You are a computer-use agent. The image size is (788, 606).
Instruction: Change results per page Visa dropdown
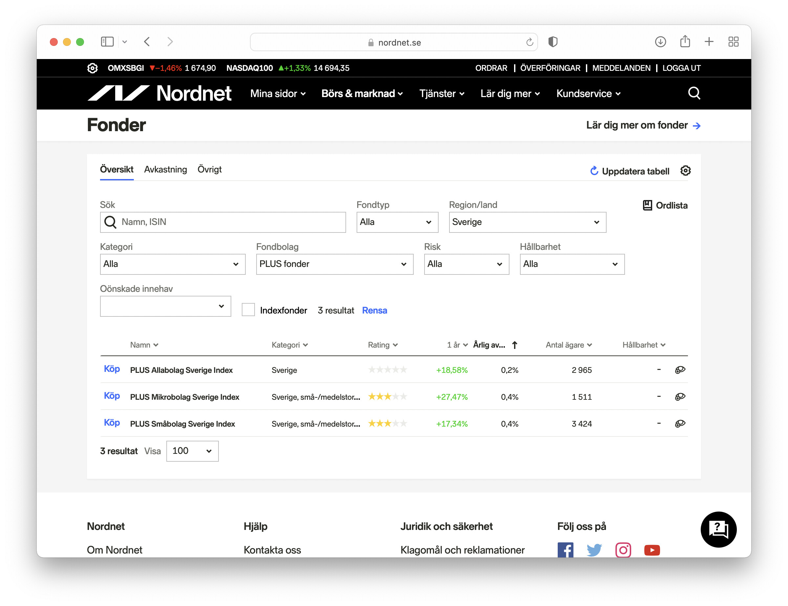192,451
